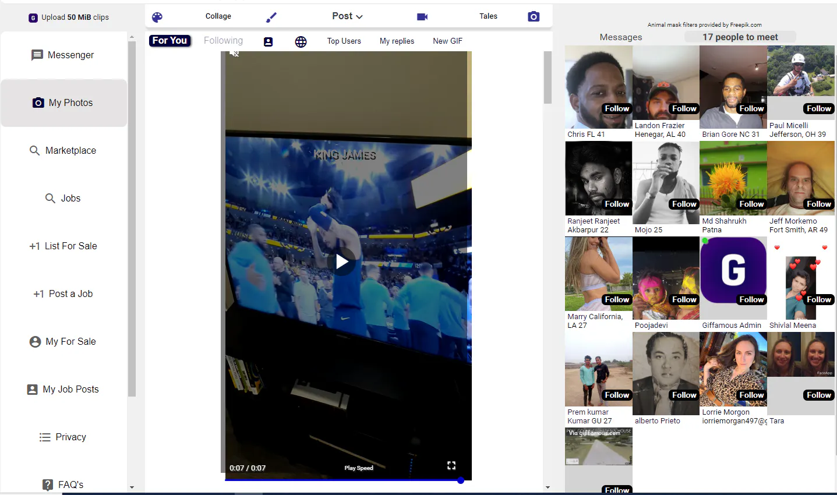
Task: Open the Top Users tab
Action: (x=344, y=41)
